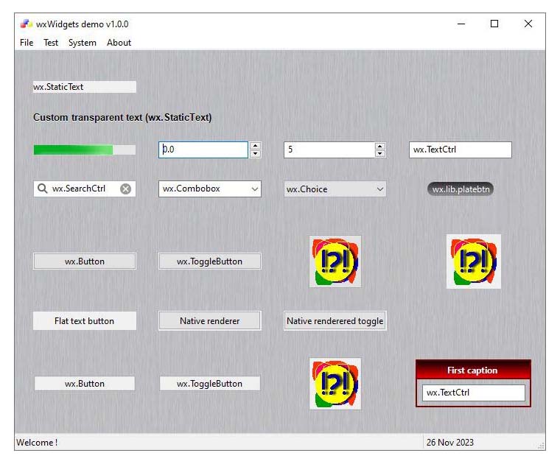Decrease the 5 spinner value

tap(380, 154)
